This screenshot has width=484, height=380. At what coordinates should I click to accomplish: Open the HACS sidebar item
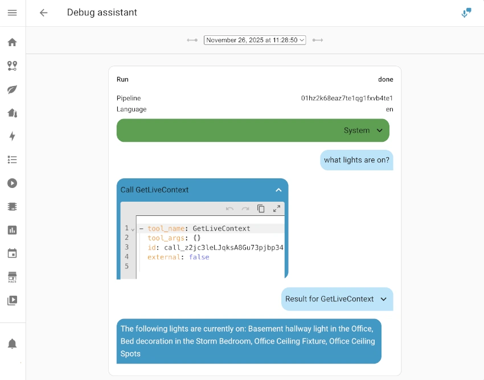pos(12,277)
